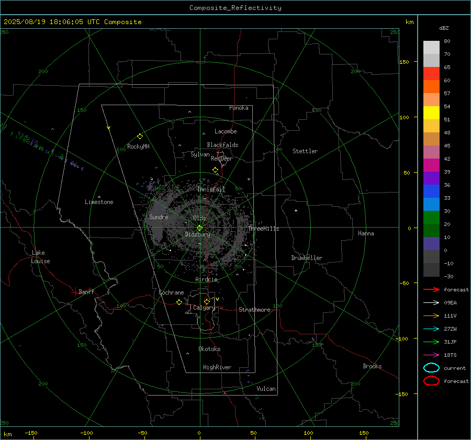The height and width of the screenshot is (440, 471).
Task: Click the Ponoka town label
Action: pyautogui.click(x=239, y=108)
